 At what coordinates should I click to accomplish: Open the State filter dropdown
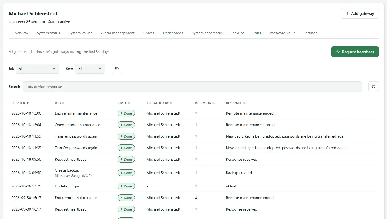90,69
